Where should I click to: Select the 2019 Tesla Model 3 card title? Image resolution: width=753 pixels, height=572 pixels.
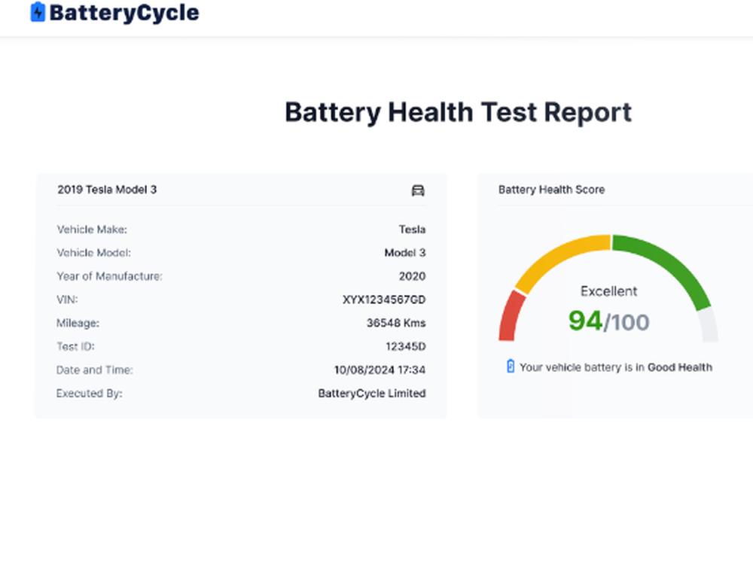pyautogui.click(x=107, y=190)
